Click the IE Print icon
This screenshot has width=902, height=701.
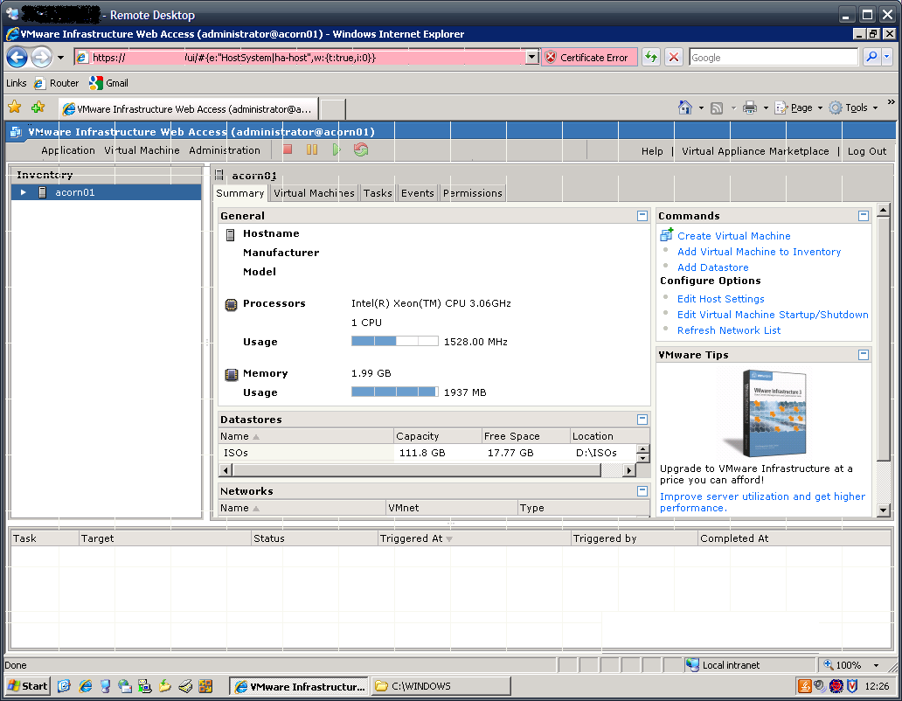[x=750, y=108]
